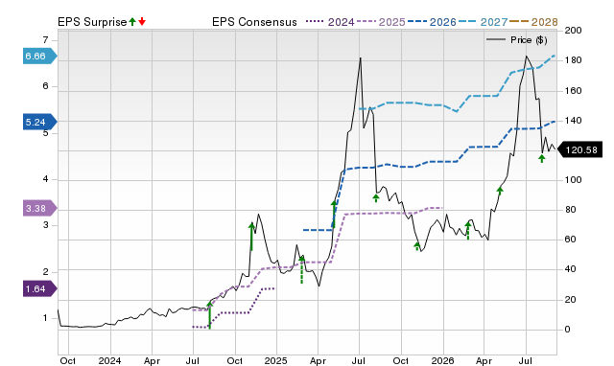This screenshot has width=614, height=366.
Task: Click the 140 label on the price axis
Action: point(574,121)
